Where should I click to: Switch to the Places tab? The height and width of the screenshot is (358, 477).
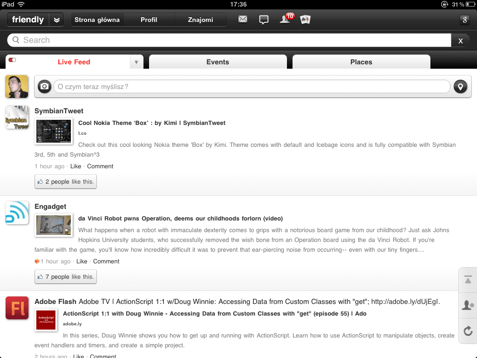click(x=361, y=62)
